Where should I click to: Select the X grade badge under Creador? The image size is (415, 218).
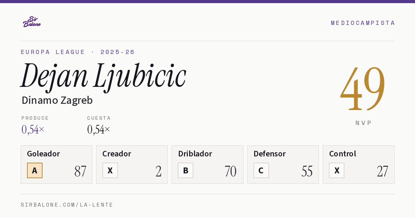110,170
